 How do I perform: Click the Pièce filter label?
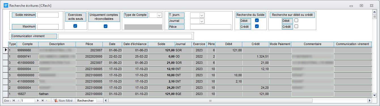tap(176, 27)
